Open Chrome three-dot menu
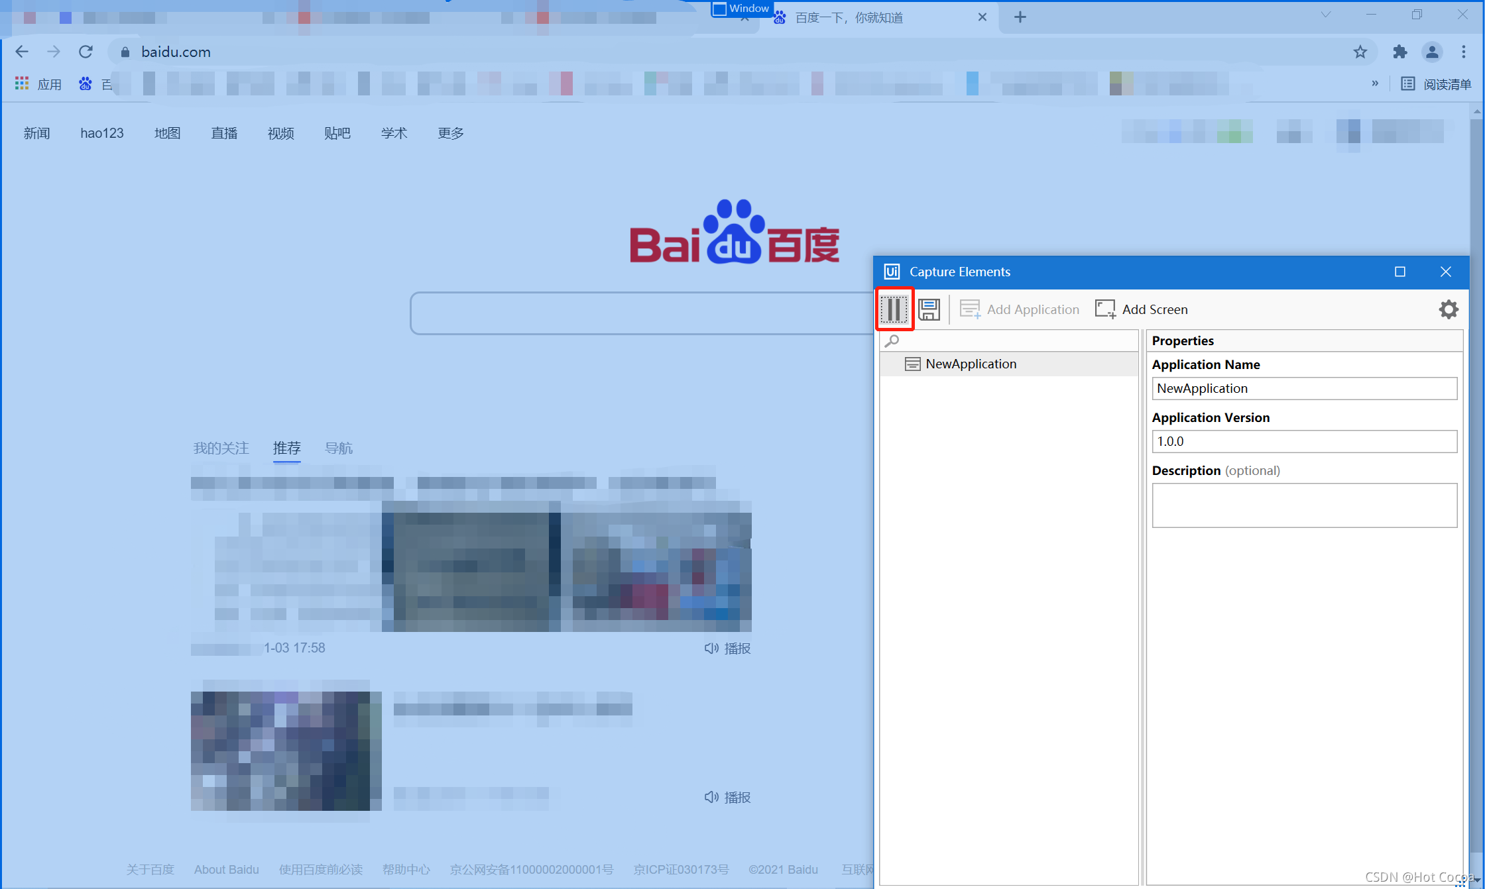 [x=1464, y=52]
